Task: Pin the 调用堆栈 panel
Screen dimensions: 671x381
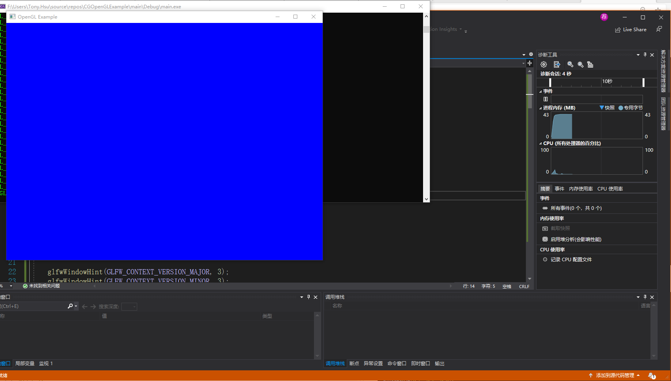Action: tap(645, 297)
